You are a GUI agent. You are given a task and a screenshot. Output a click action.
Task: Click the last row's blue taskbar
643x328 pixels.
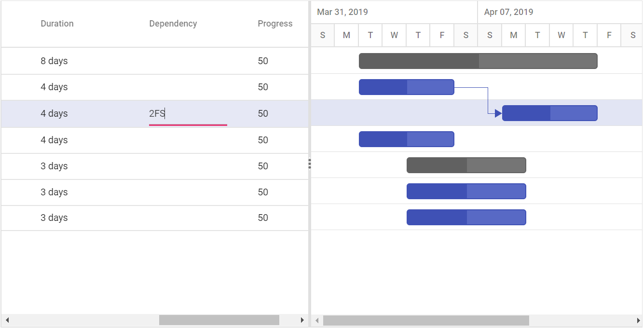(x=466, y=217)
